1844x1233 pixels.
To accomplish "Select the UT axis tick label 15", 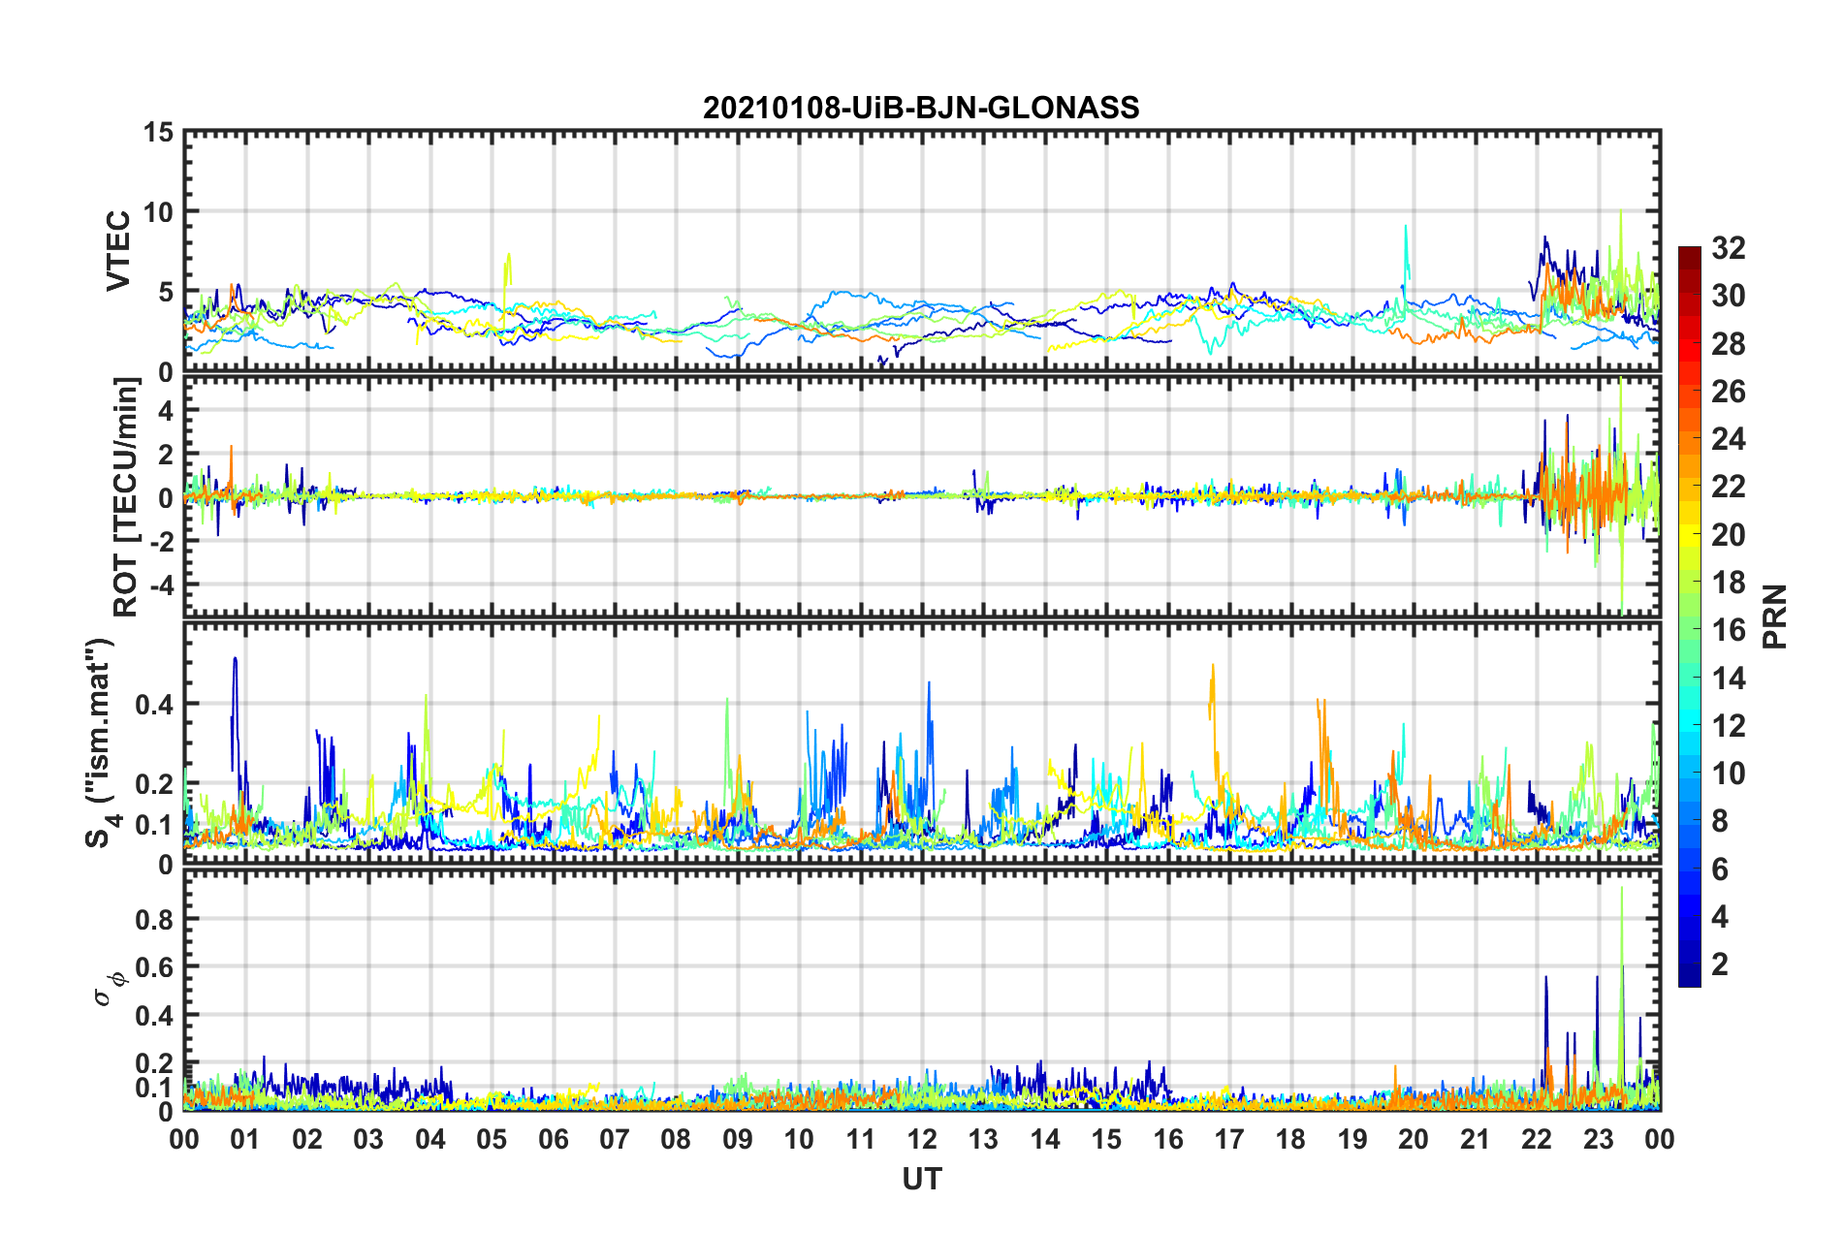I will point(1106,1139).
